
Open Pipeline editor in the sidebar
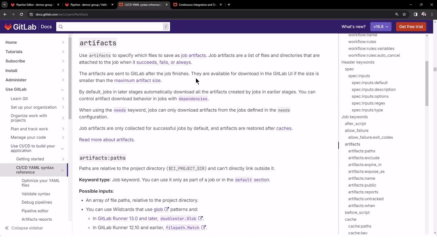[x=35, y=211]
